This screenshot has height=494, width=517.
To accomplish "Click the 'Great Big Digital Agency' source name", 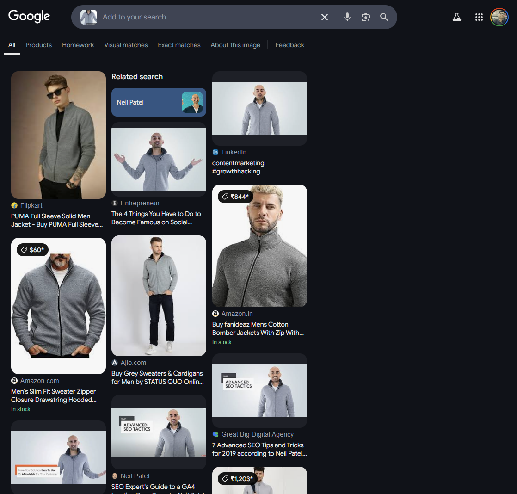I will (x=257, y=434).
